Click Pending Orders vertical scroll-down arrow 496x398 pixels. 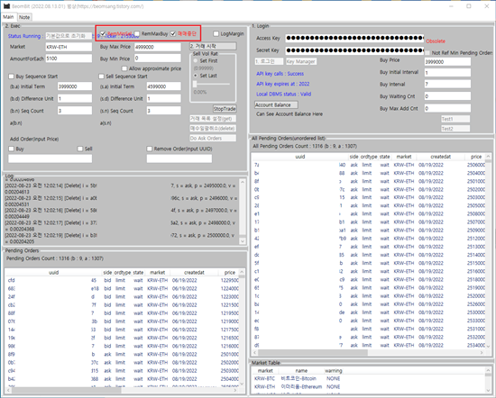tap(242, 384)
